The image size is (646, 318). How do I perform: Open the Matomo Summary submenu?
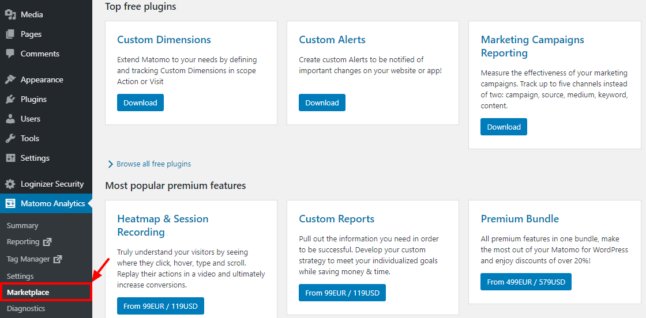click(x=22, y=225)
